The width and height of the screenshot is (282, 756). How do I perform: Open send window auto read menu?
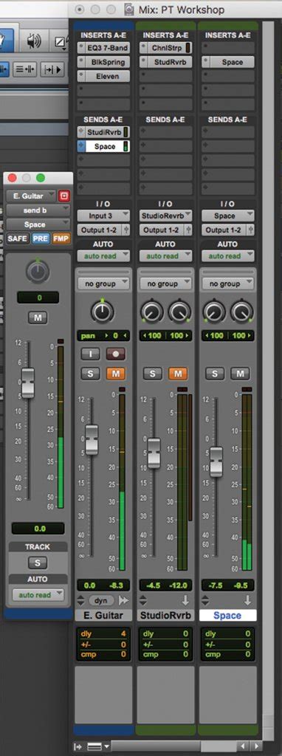point(38,595)
